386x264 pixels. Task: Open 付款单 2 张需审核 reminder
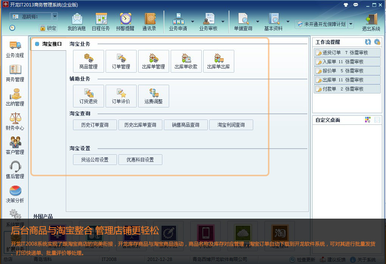coord(347,89)
